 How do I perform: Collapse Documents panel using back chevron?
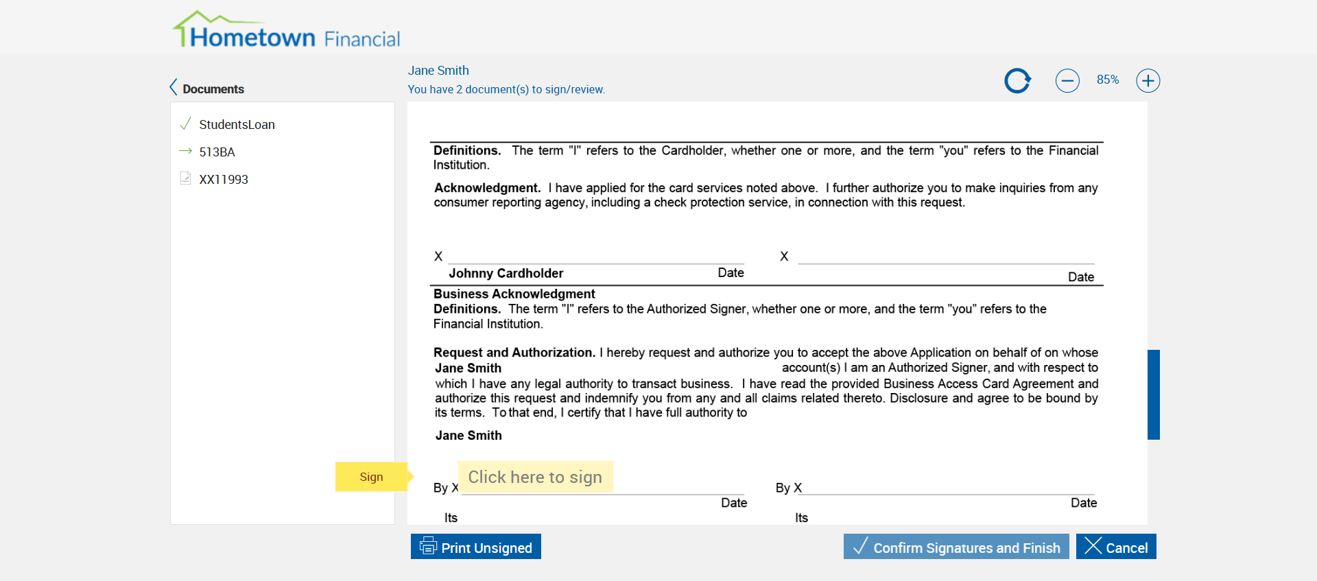[174, 88]
